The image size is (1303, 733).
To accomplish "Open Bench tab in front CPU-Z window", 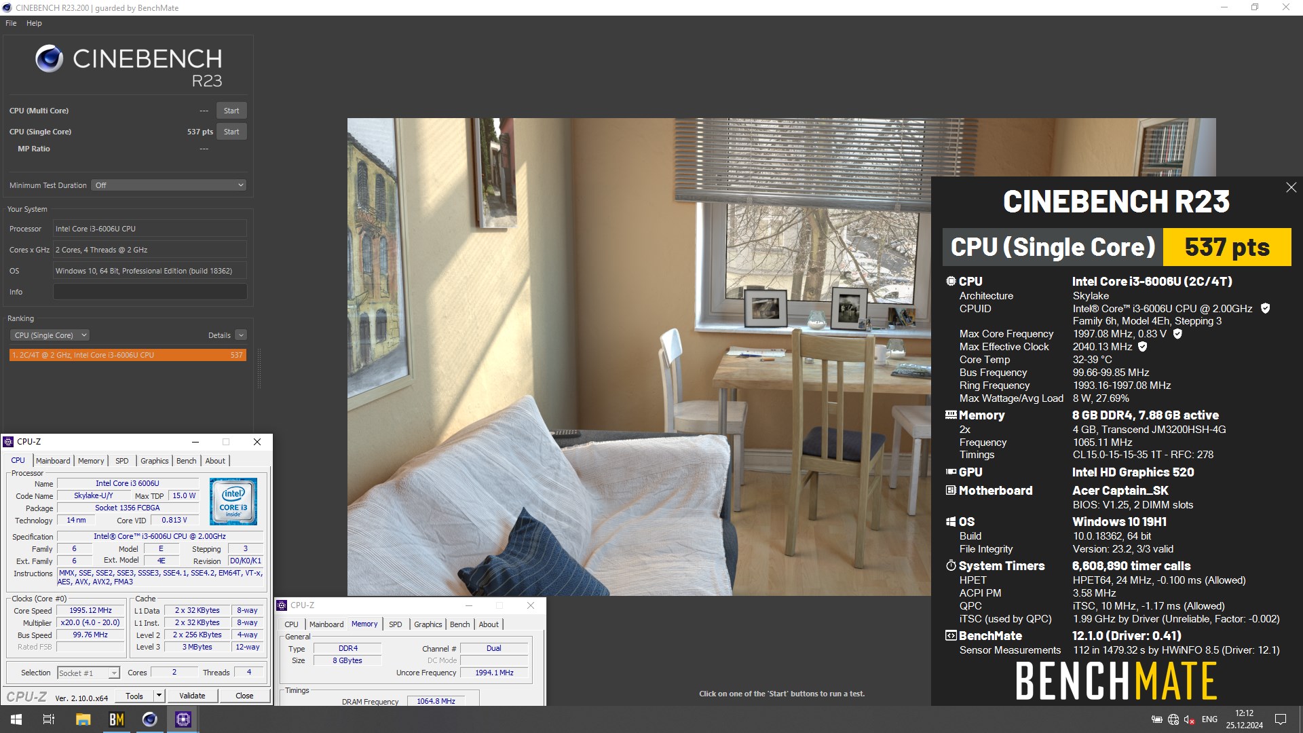I will tap(187, 461).
